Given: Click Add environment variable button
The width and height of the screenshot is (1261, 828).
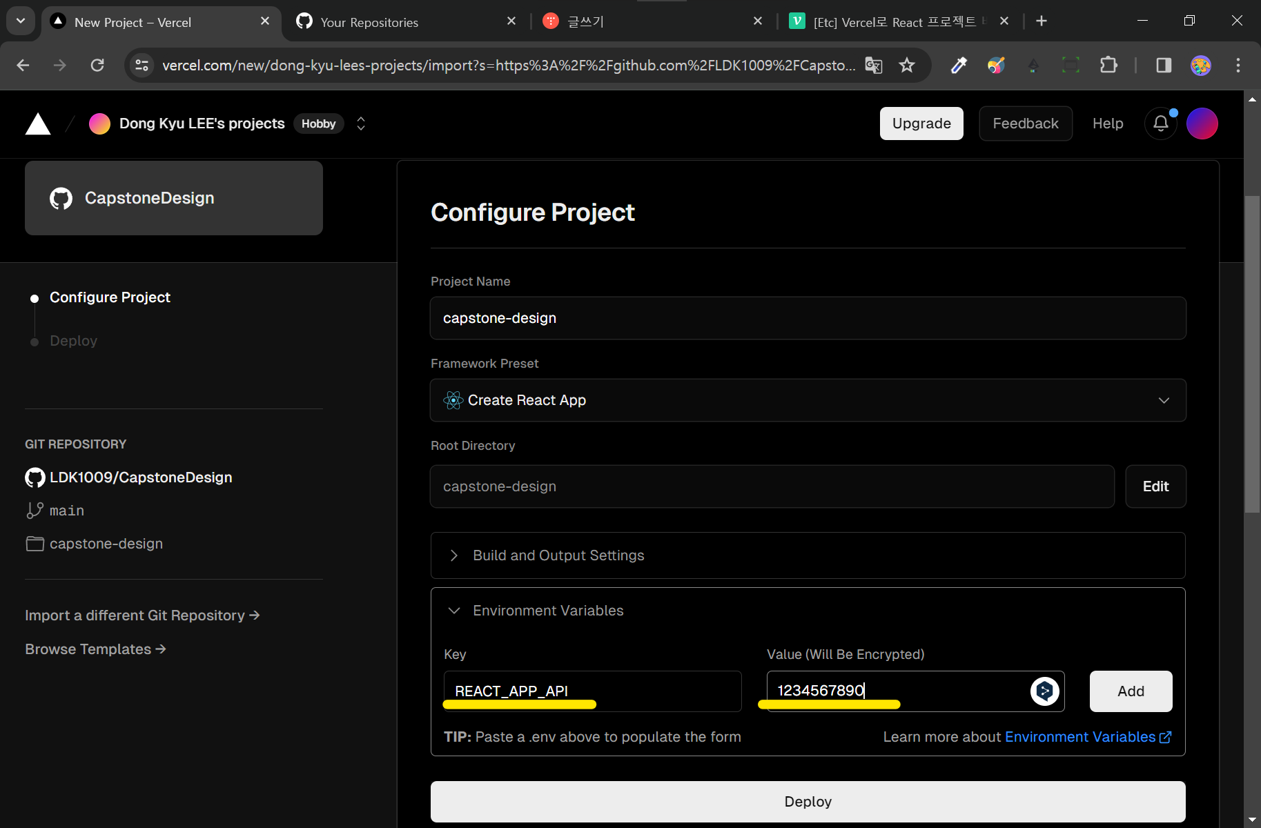Looking at the screenshot, I should tap(1131, 691).
